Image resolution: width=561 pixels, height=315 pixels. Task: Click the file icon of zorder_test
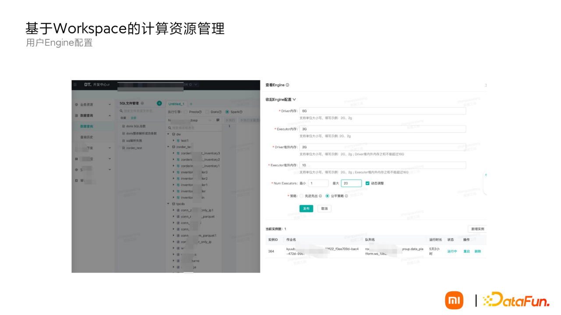click(124, 148)
